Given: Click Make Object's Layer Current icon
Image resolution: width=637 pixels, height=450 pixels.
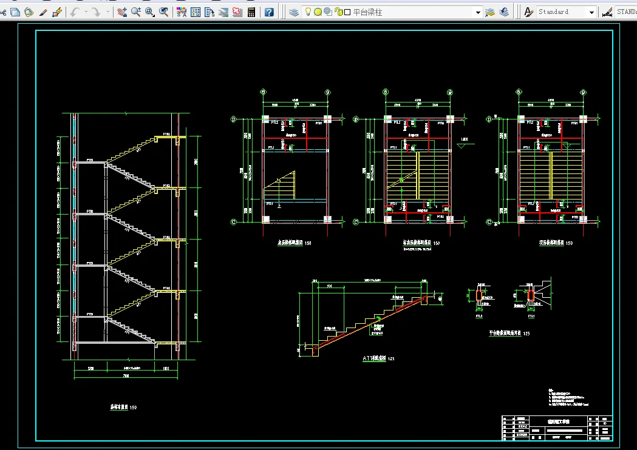Looking at the screenshot, I should coord(490,12).
